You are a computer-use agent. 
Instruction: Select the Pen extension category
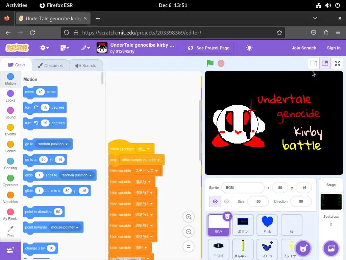[x=10, y=232]
